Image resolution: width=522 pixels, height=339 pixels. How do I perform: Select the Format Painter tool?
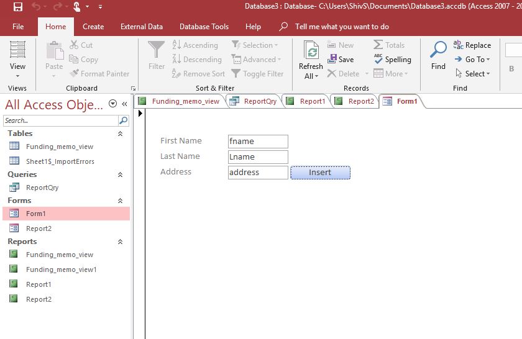pos(99,73)
